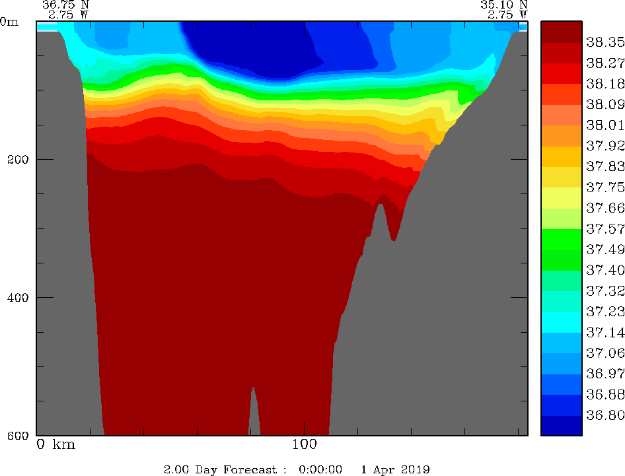Click the 0m surface depth label
This screenshot has width=625, height=476.
click(x=9, y=21)
